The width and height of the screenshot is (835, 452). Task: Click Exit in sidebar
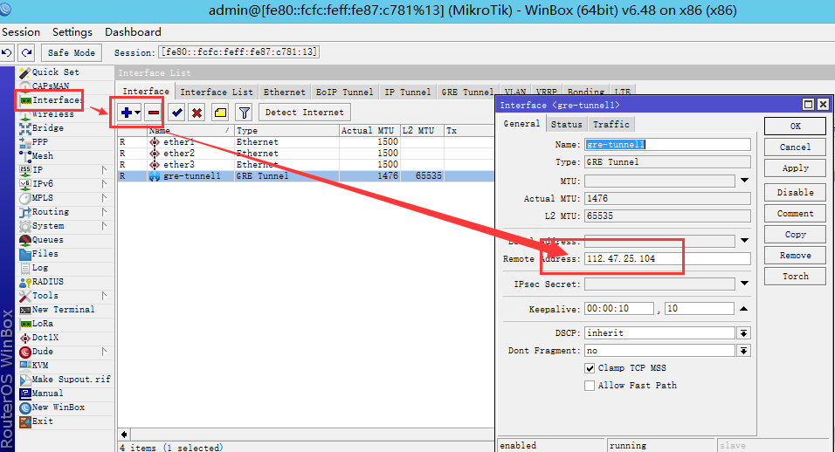42,421
